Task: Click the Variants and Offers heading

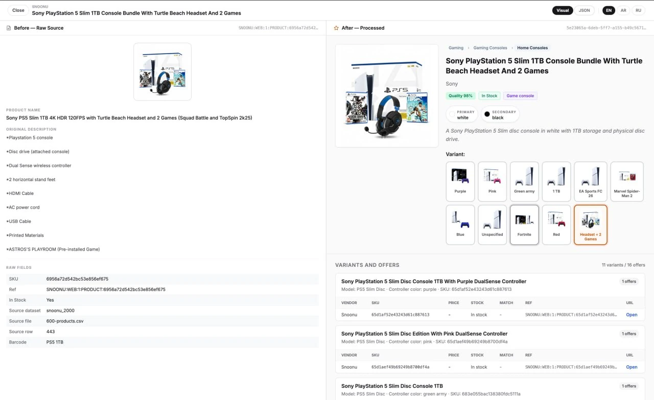Action: click(367, 265)
